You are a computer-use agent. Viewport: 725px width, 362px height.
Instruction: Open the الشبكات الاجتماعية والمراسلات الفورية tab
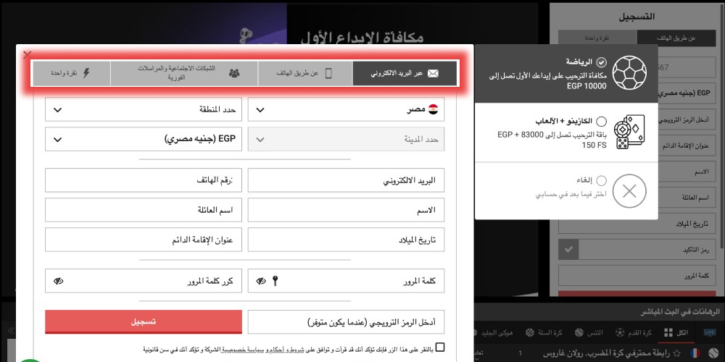pos(184,73)
